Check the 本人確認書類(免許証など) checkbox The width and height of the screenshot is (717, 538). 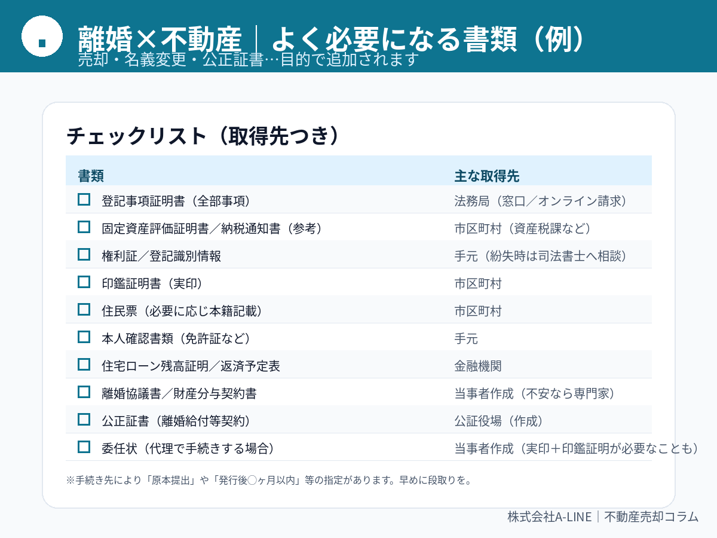[x=84, y=337]
